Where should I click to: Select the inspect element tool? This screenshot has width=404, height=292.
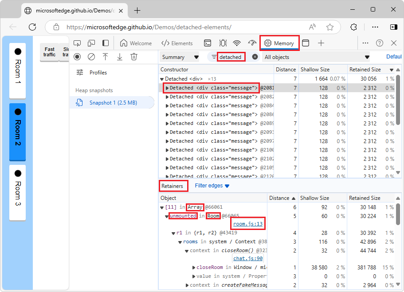pos(77,43)
